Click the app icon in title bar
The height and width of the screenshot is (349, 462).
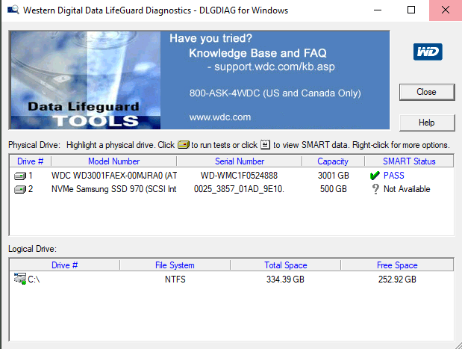[13, 10]
